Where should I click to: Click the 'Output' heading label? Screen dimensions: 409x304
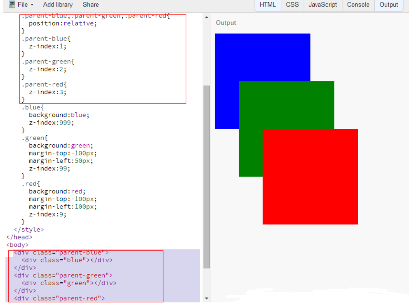tap(226, 23)
